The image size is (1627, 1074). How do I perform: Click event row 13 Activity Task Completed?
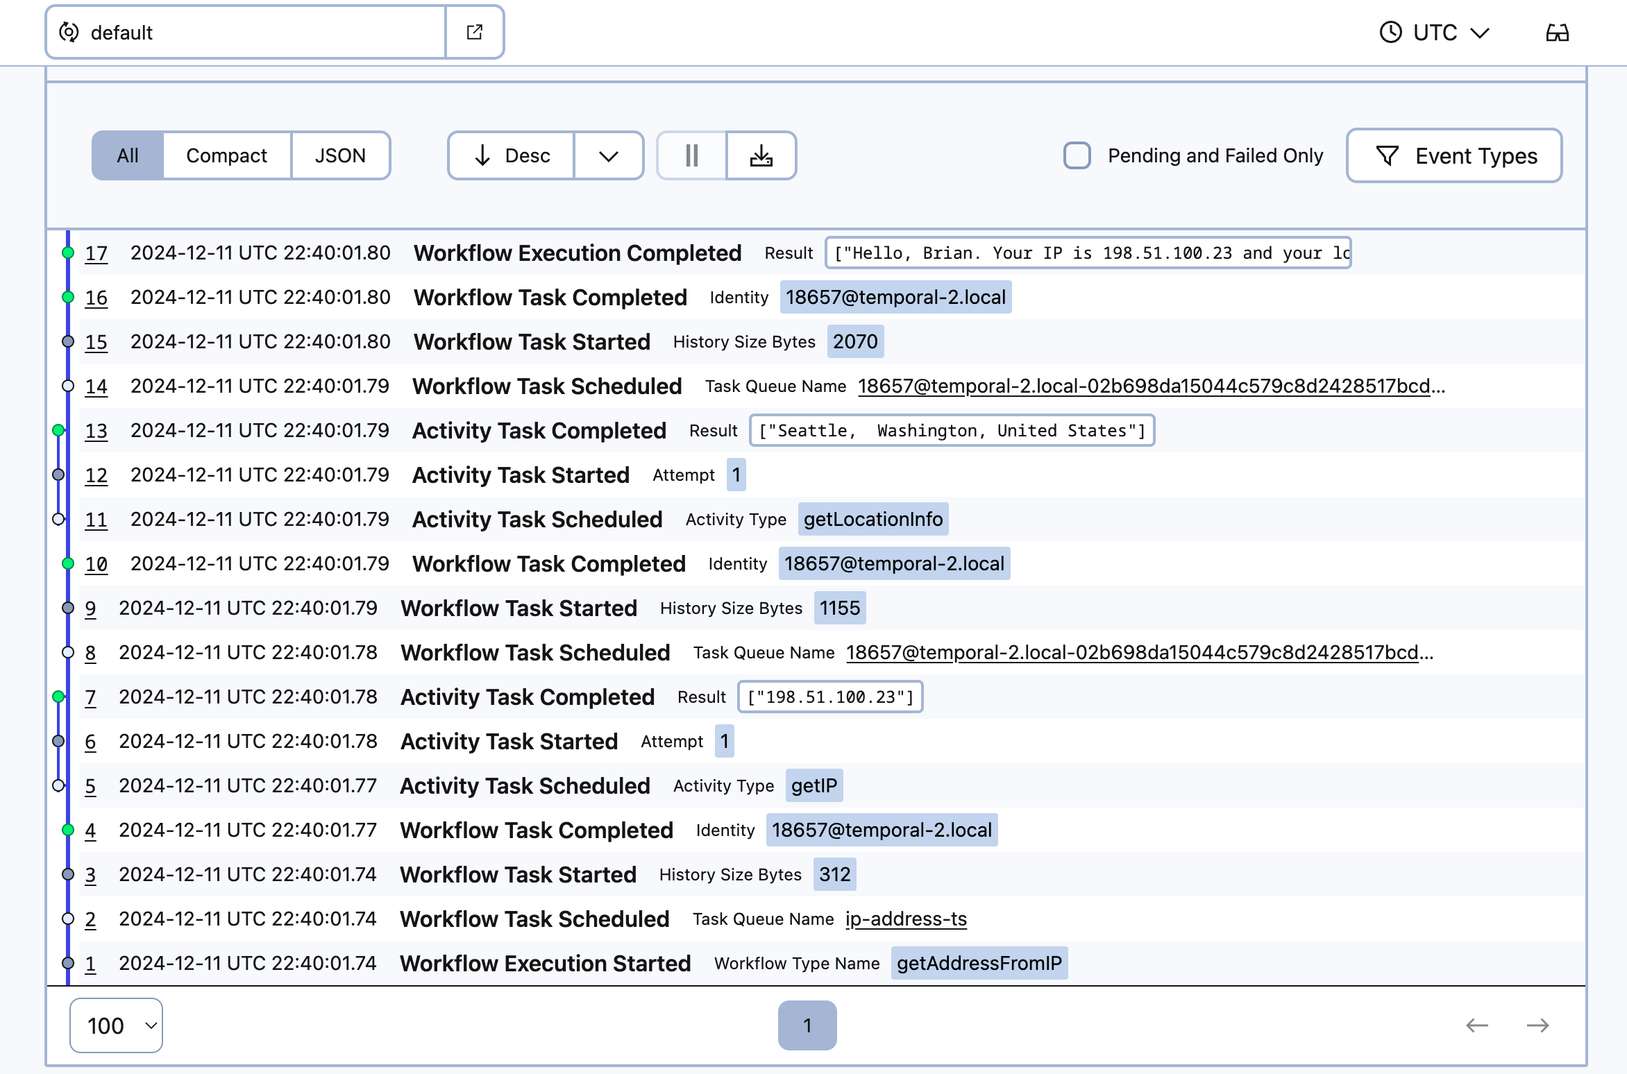tap(539, 430)
